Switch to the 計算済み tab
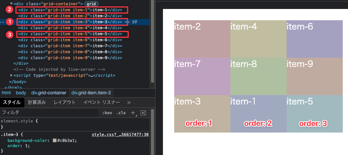This screenshot has height=155, width=348. point(37,103)
